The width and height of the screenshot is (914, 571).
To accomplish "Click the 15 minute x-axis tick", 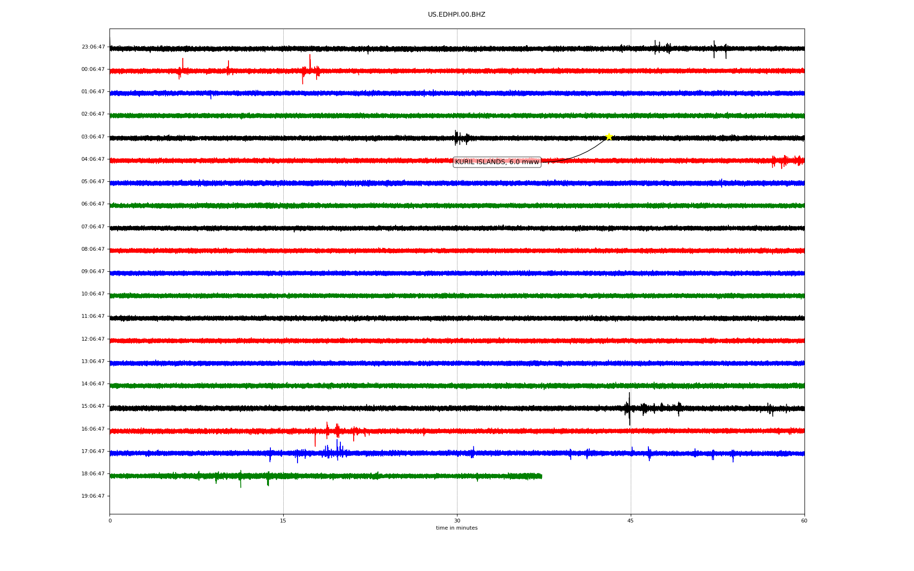I will pyautogui.click(x=283, y=521).
